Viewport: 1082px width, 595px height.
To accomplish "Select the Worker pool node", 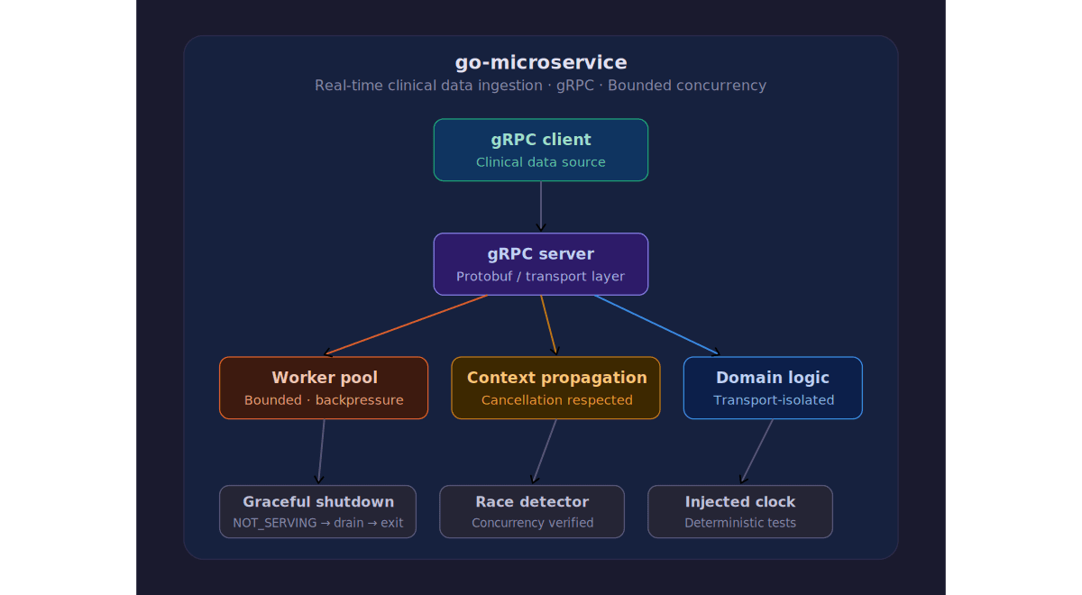I will tap(324, 388).
